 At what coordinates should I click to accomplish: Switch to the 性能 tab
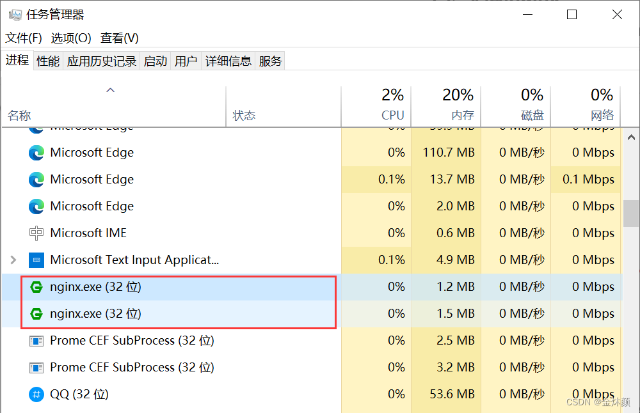point(48,61)
